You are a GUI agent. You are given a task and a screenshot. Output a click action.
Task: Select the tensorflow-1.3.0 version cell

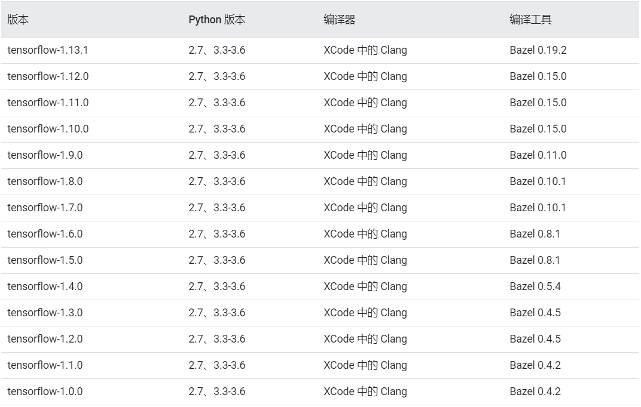click(45, 313)
